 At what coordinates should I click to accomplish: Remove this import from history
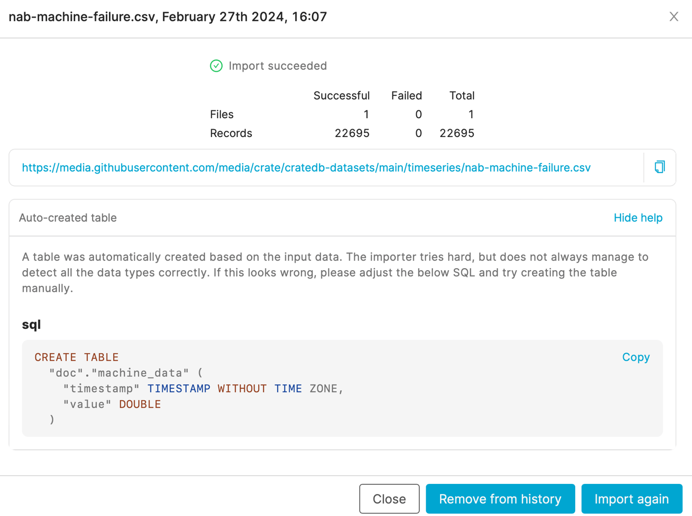coord(500,499)
